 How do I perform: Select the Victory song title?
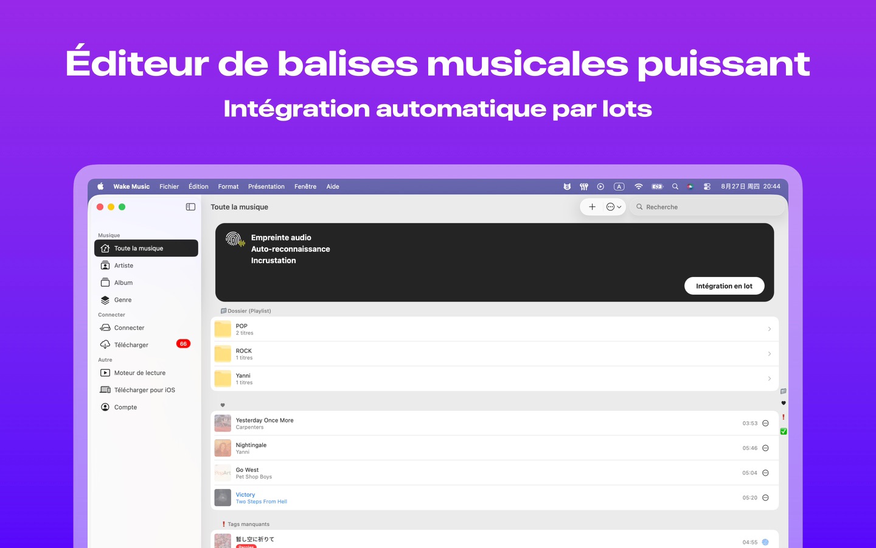[245, 494]
